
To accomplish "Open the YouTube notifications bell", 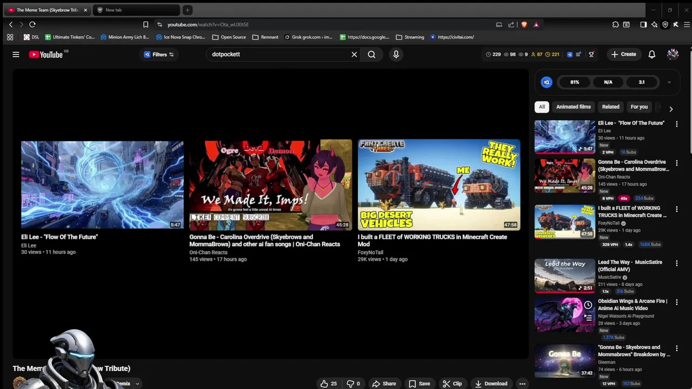I will (652, 54).
